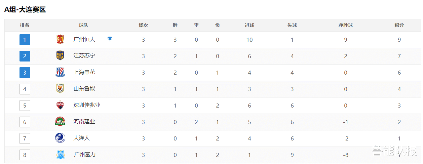Image resolution: width=423 pixels, height=164 pixels.
Task: Click the Dalian Ren (大连人) team logo
Action: [x=60, y=138]
